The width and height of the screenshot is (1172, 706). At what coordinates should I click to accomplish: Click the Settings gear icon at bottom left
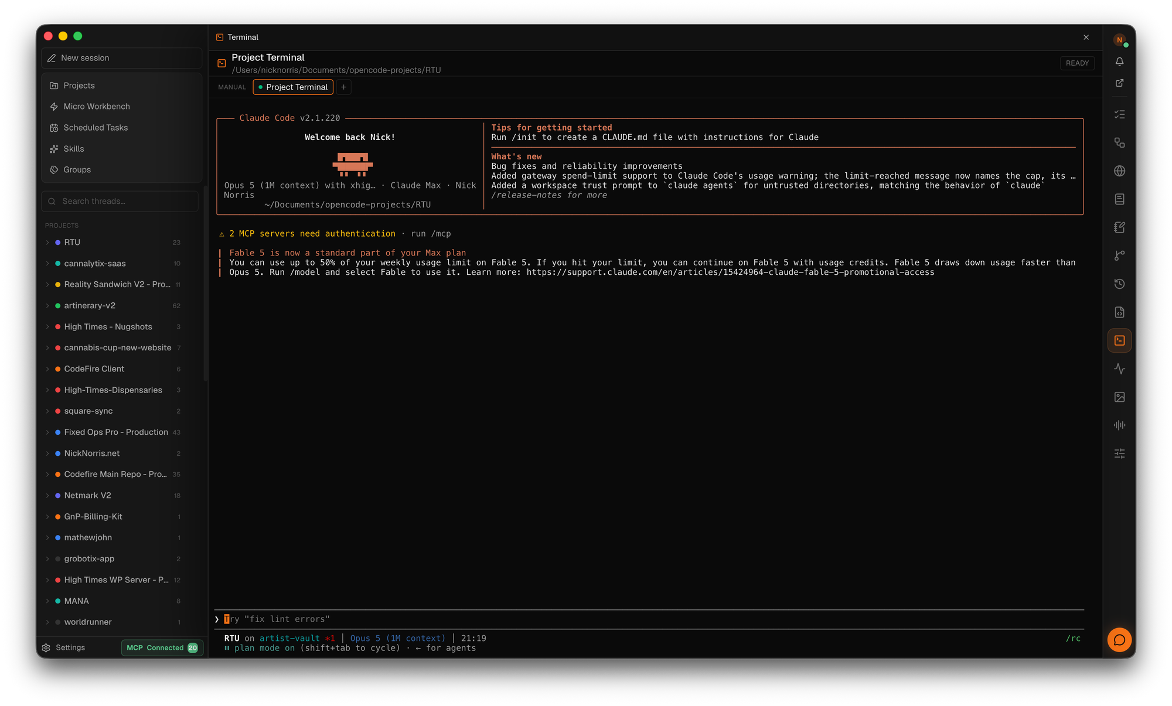click(x=46, y=647)
